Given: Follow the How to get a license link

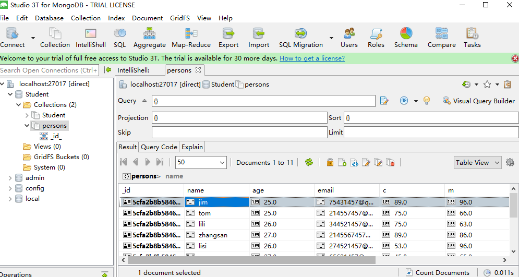Looking at the screenshot, I should 312,58.
